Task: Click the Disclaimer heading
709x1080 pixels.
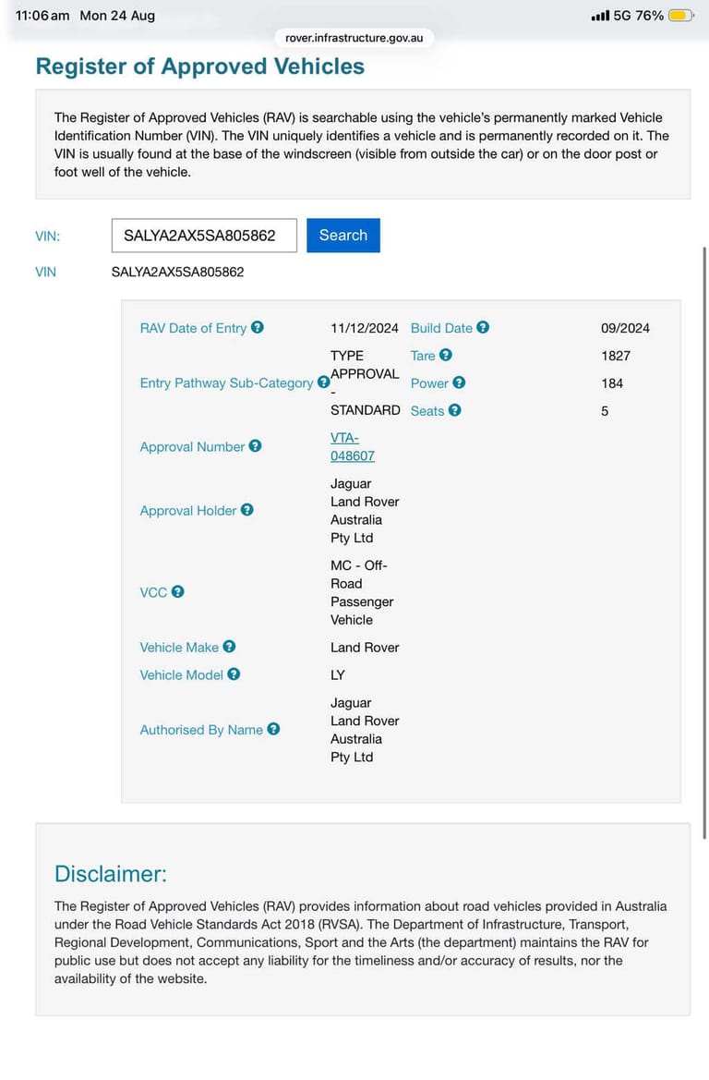Action: [110, 873]
